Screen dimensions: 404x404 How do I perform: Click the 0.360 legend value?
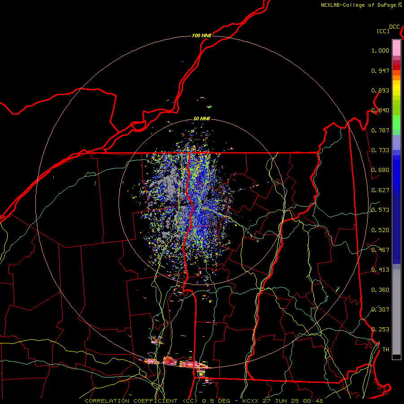[x=380, y=290]
